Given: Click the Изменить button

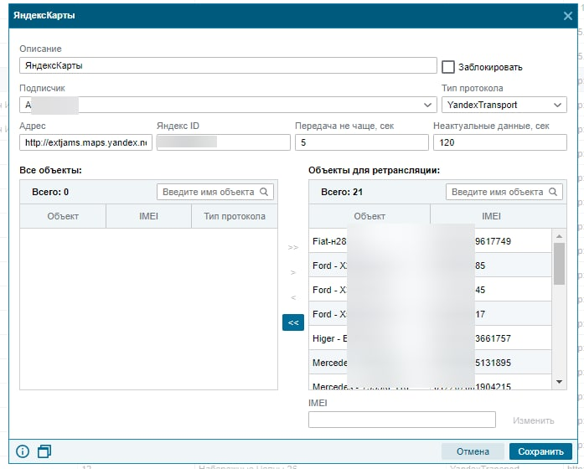Looking at the screenshot, I should 534,420.
